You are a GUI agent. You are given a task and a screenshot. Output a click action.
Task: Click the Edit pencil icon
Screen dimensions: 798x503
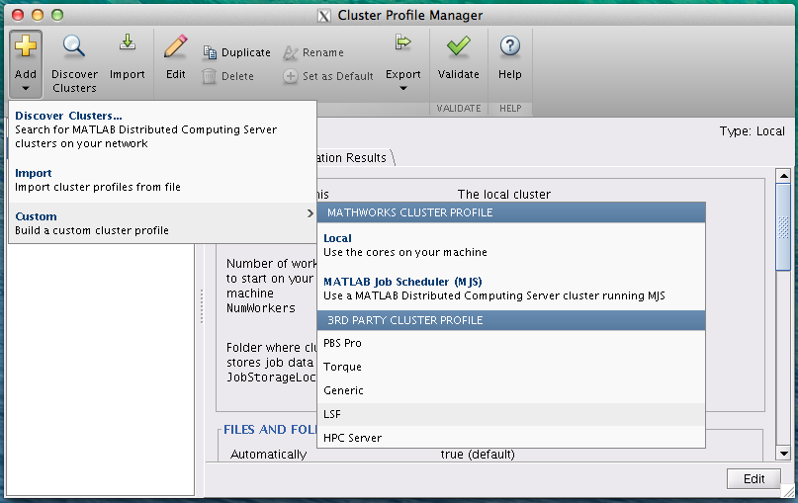pyautogui.click(x=176, y=46)
